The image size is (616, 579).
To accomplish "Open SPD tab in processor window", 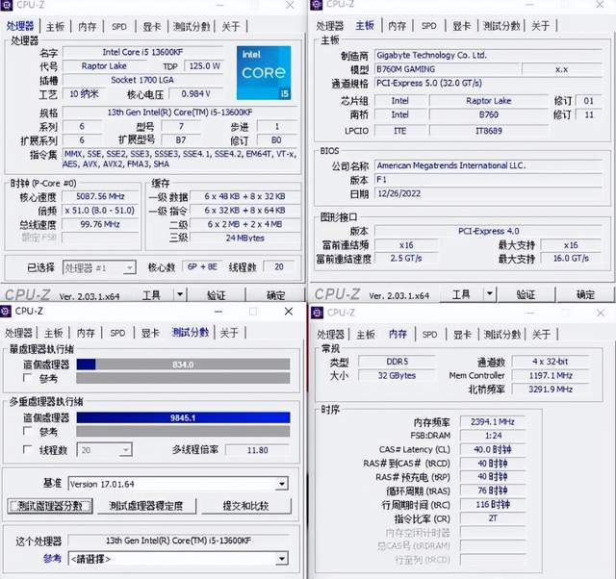I will pyautogui.click(x=119, y=27).
